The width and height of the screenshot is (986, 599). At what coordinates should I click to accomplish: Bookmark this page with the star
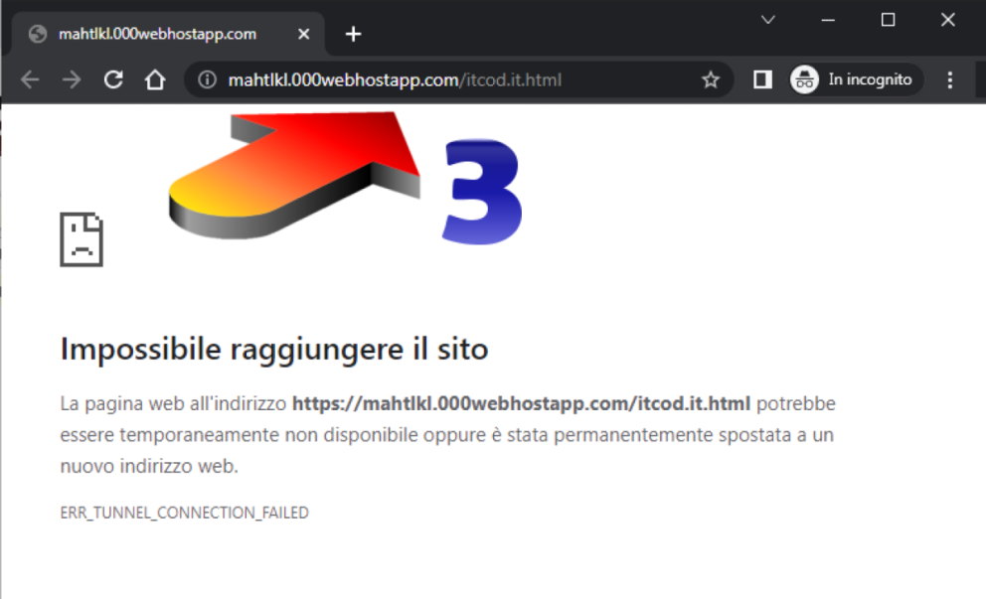711,79
